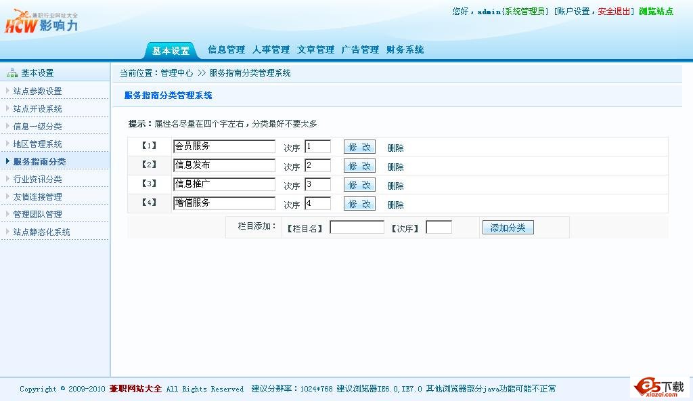This screenshot has width=693, height=401.
Task: Select 站点静态化系统 in sidebar
Action: 41,232
